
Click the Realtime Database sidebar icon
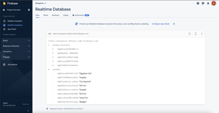point(4,25)
